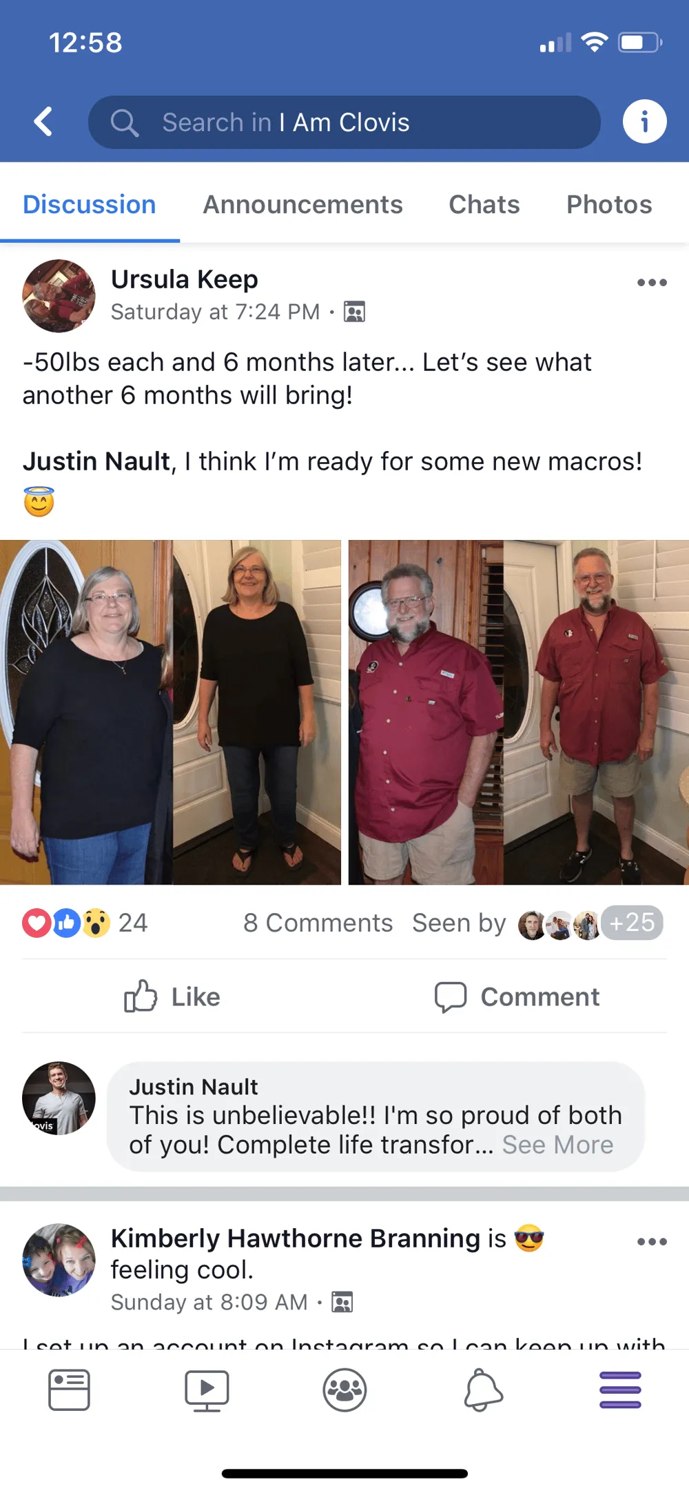The image size is (689, 1493).
Task: Tap the back arrow icon
Action: pos(43,121)
